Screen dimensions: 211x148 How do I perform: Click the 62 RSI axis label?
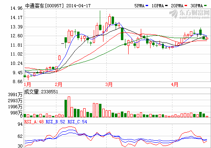point(20,136)
